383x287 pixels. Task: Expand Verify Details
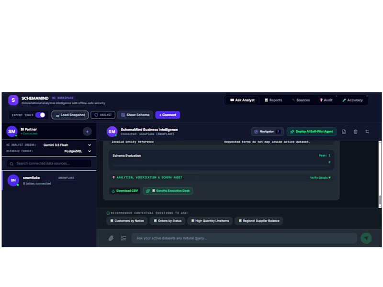pyautogui.click(x=320, y=177)
